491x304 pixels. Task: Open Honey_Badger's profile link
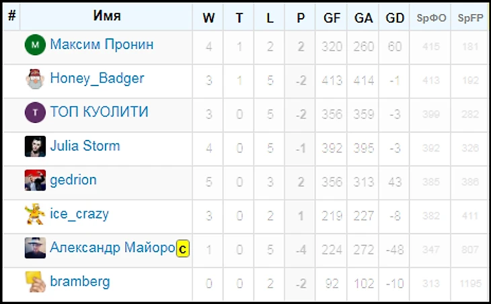pyautogui.click(x=97, y=79)
